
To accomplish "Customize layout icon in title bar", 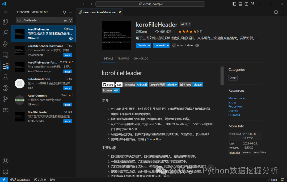I will pyautogui.click(x=252, y=4).
